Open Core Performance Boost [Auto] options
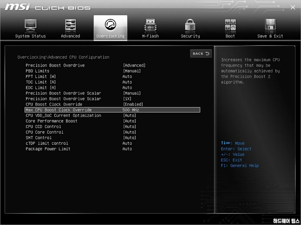Screen dimensions: 301x225 point(130,121)
